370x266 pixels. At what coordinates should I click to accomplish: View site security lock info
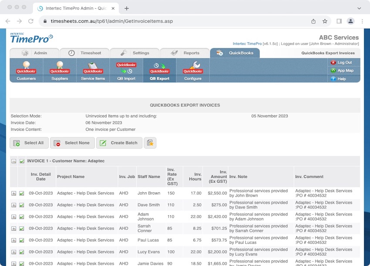point(45,21)
